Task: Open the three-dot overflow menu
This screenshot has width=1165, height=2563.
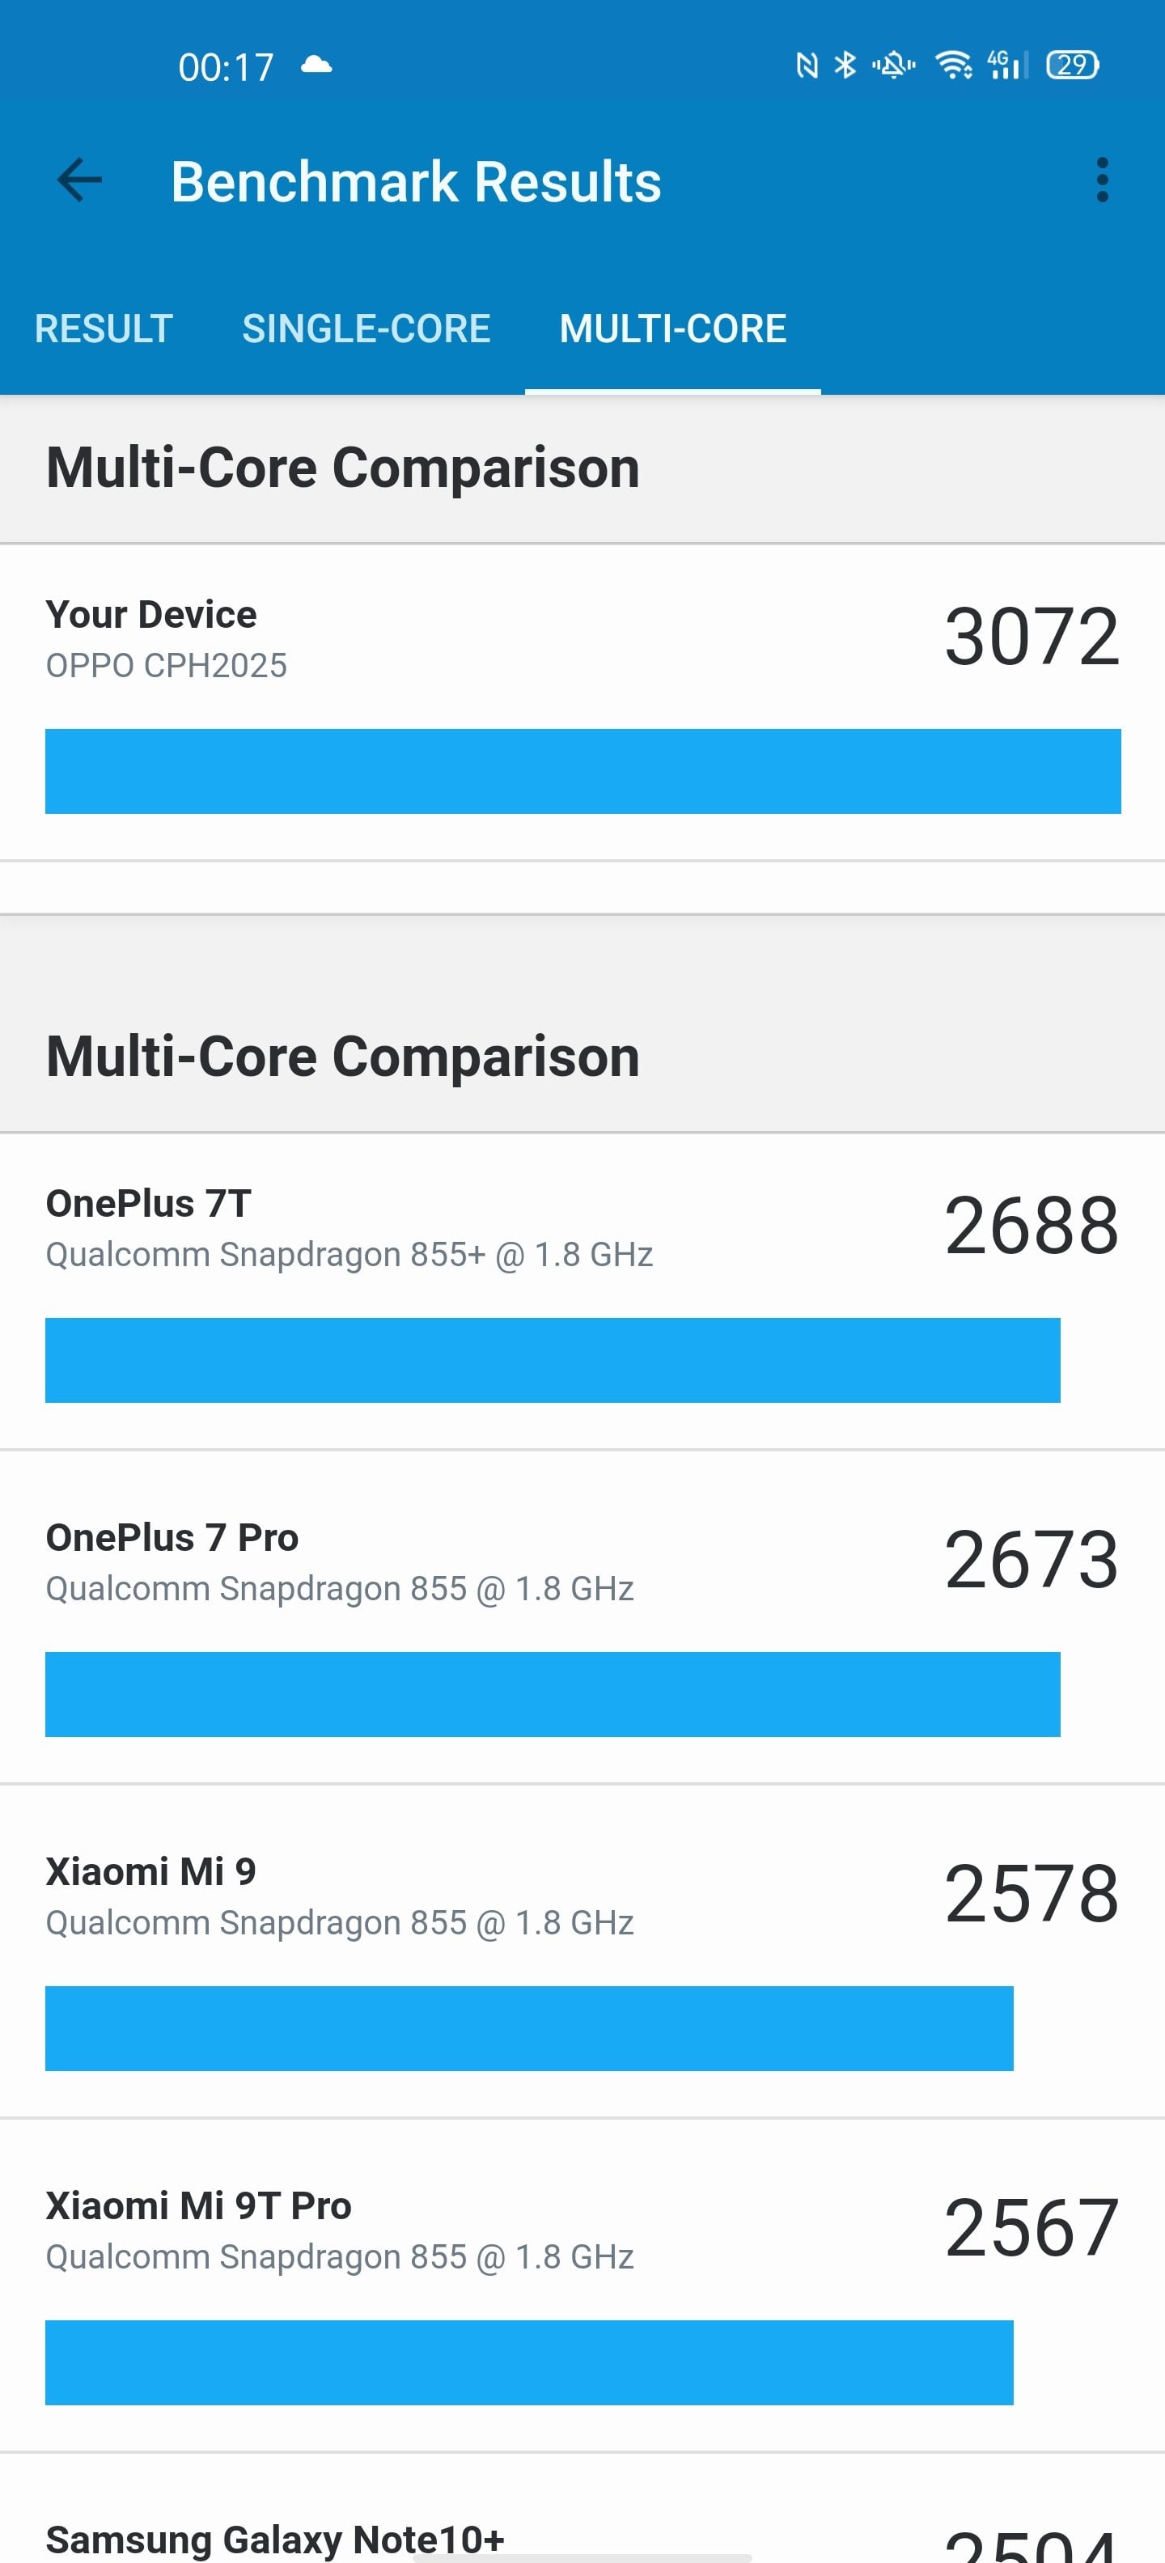Action: (1101, 180)
